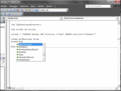
Task: Open the ? help menu
Action: coord(55,6)
